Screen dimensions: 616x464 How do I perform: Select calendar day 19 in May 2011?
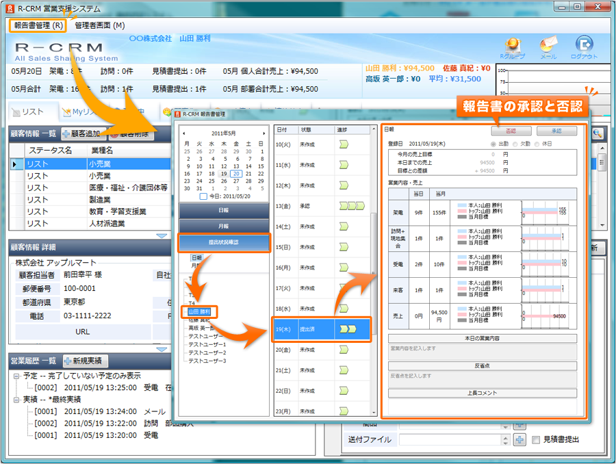click(224, 174)
